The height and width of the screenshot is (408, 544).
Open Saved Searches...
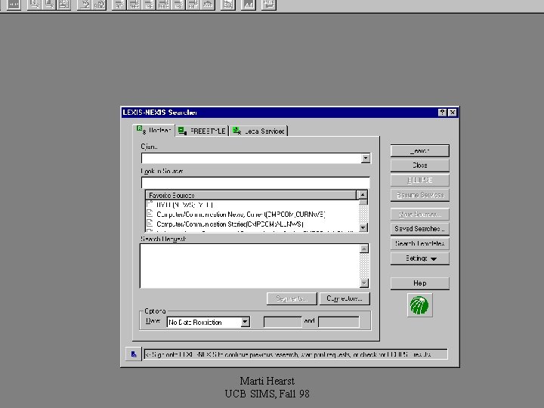(420, 229)
